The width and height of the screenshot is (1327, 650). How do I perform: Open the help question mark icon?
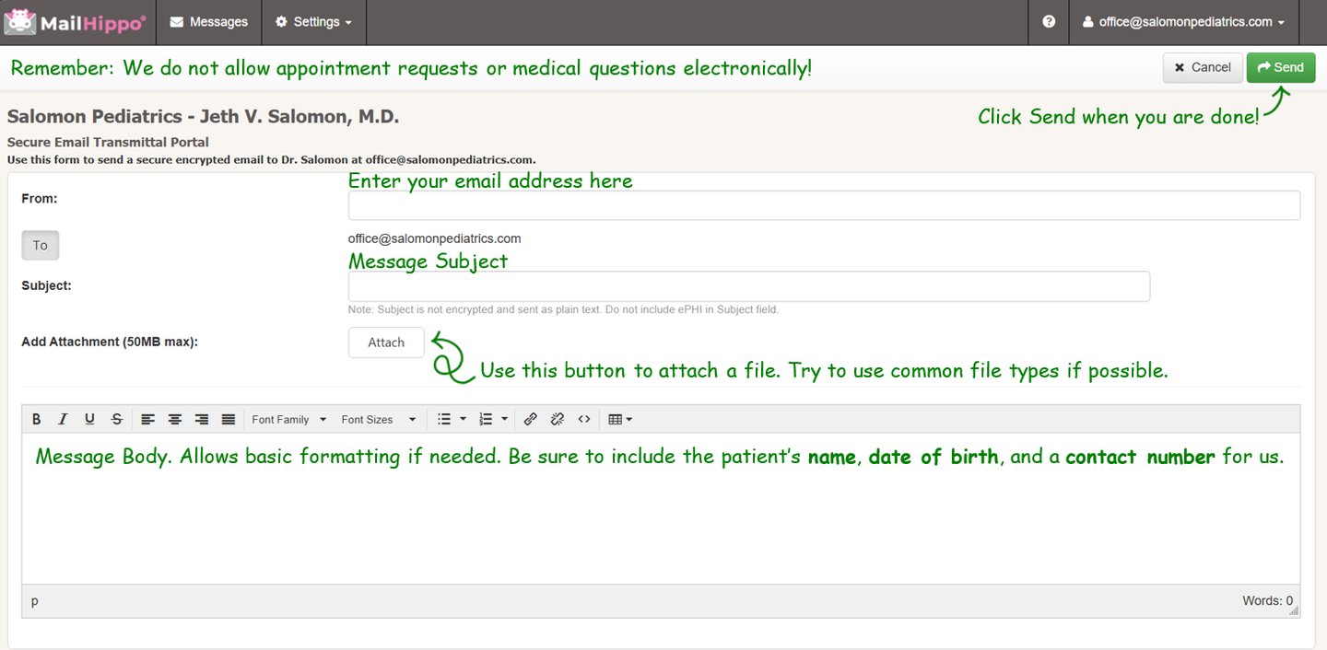click(1049, 22)
